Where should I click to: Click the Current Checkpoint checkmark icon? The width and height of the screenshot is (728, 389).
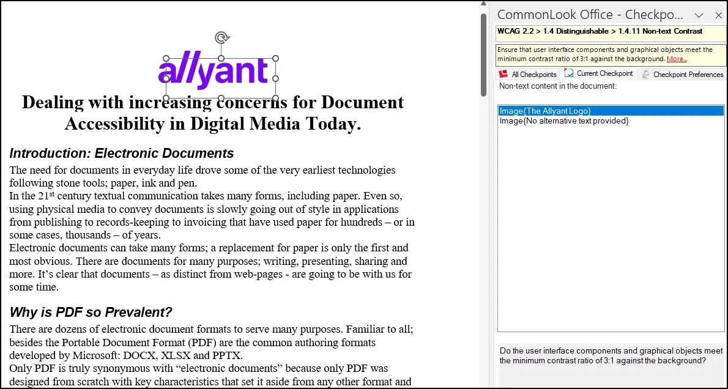569,73
